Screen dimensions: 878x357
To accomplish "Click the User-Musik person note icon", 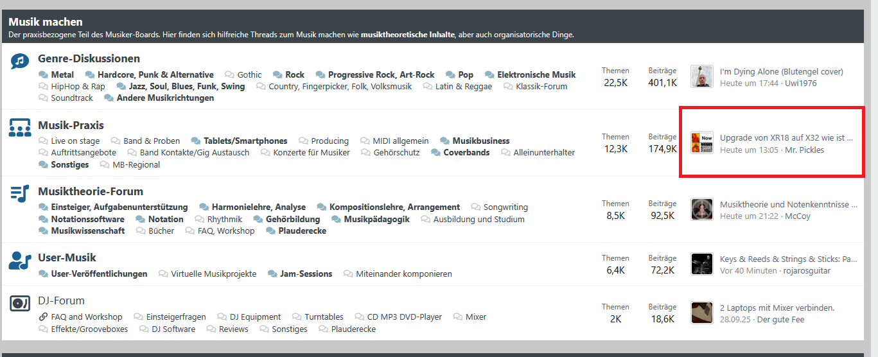I will [20, 260].
